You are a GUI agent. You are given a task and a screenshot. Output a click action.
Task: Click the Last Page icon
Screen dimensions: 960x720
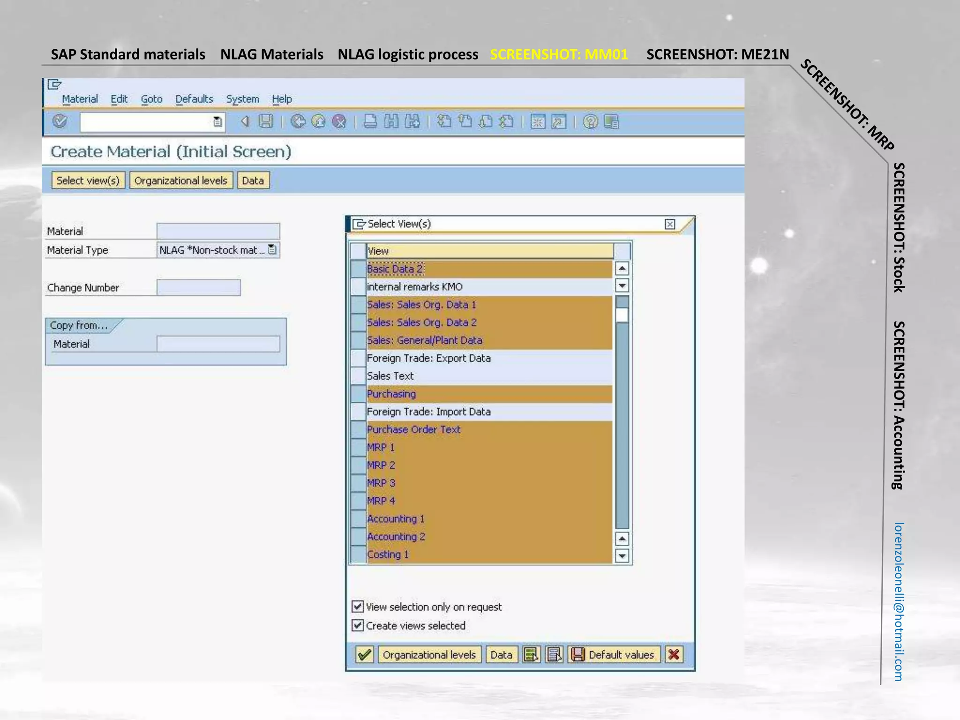tap(506, 122)
